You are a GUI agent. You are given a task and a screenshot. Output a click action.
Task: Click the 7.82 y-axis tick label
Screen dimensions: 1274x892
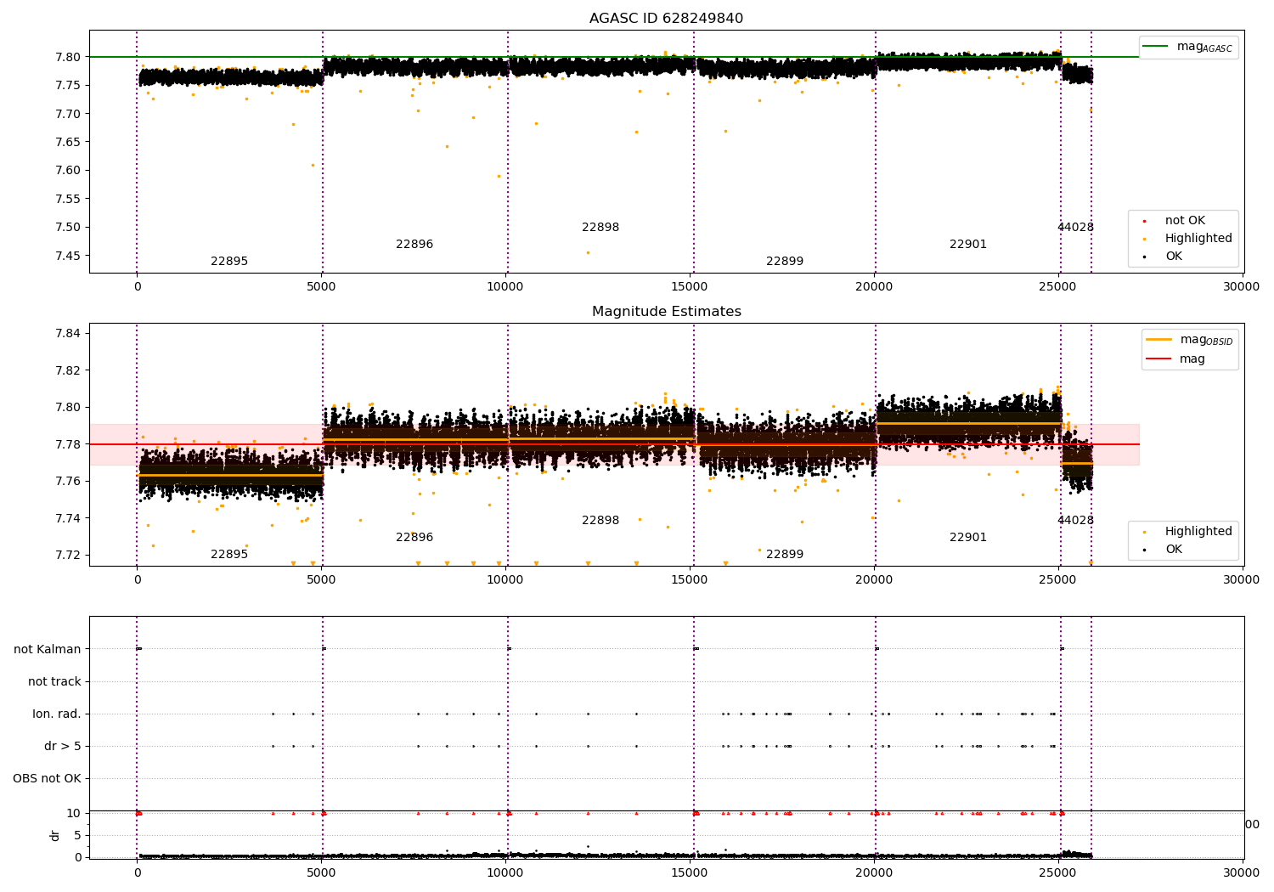tap(68, 370)
